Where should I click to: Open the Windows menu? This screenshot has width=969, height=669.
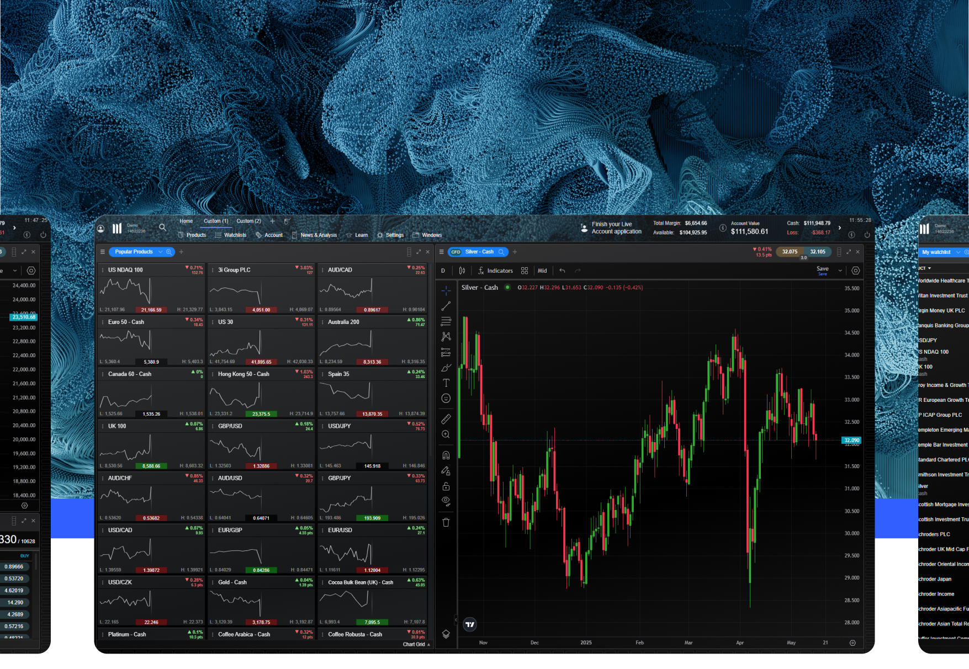coord(427,235)
